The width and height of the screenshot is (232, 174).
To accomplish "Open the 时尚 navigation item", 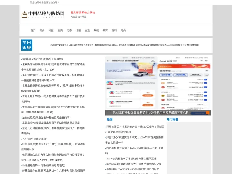I will [x=123, y=30].
